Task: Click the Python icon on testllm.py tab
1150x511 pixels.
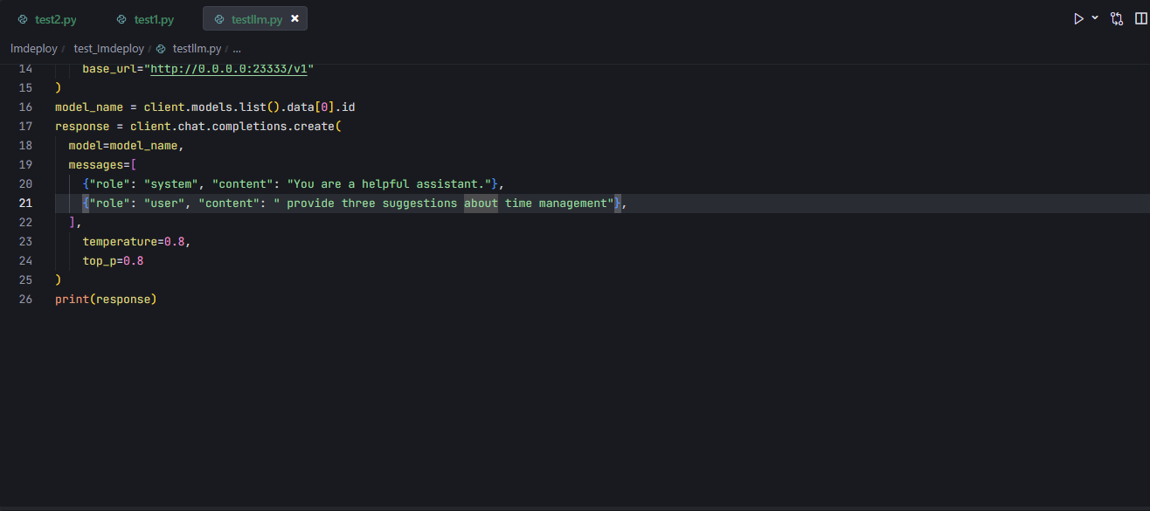Action: click(x=219, y=19)
